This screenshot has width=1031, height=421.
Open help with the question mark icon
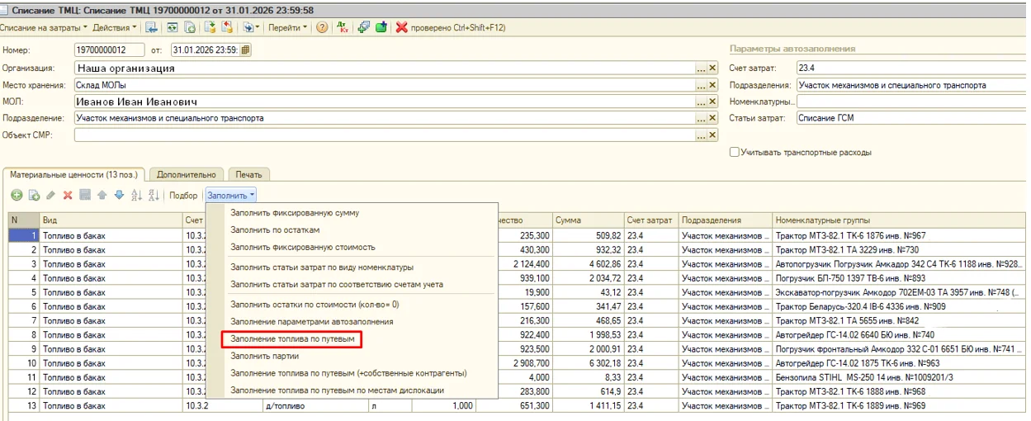(321, 27)
